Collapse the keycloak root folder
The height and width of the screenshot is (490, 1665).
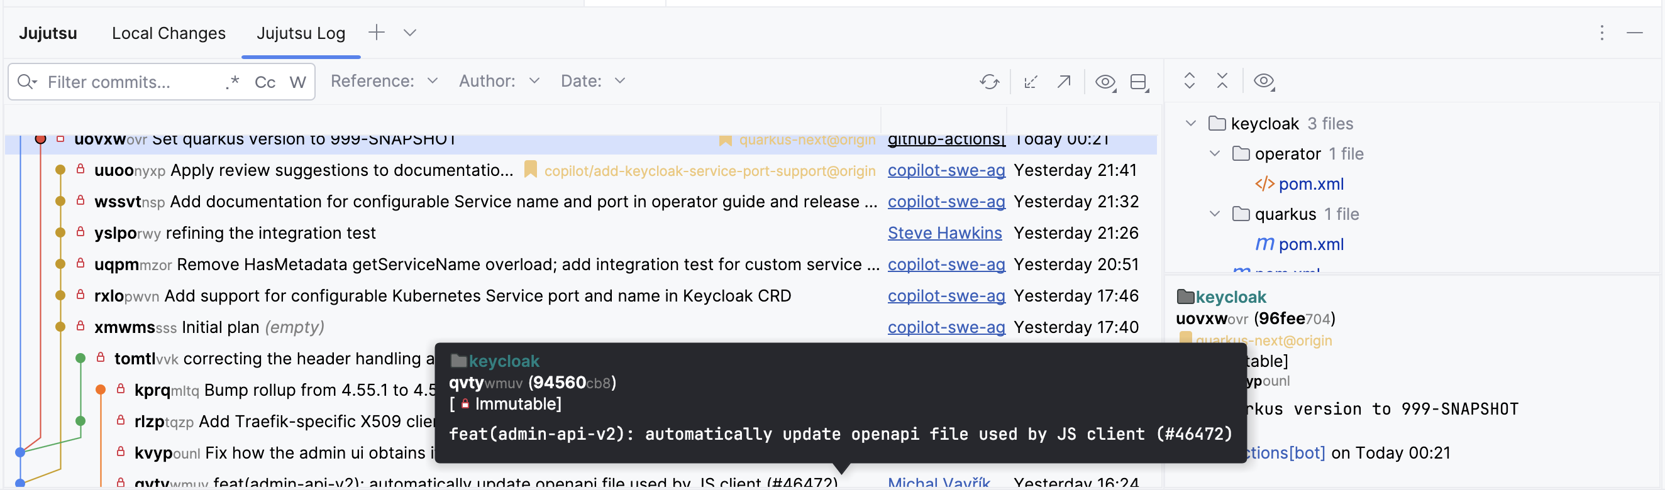1190,123
